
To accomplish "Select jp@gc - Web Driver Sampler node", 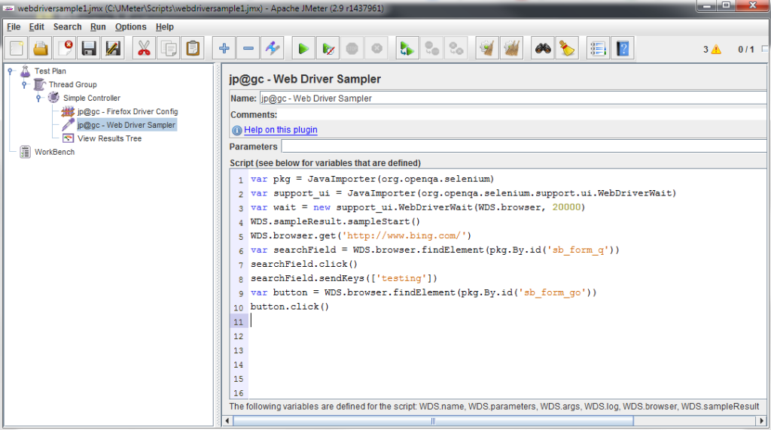I will pos(126,126).
